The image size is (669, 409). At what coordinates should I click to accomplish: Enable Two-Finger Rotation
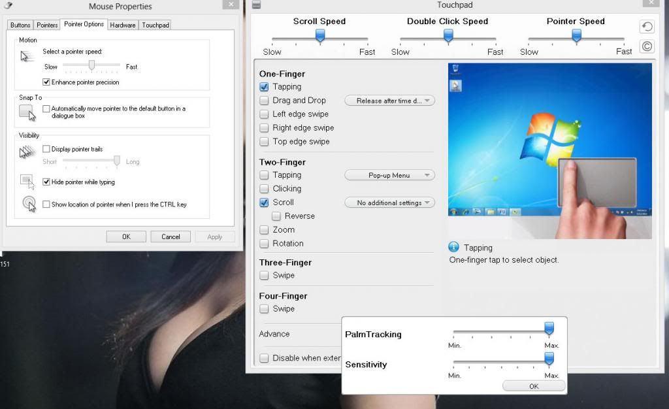264,244
